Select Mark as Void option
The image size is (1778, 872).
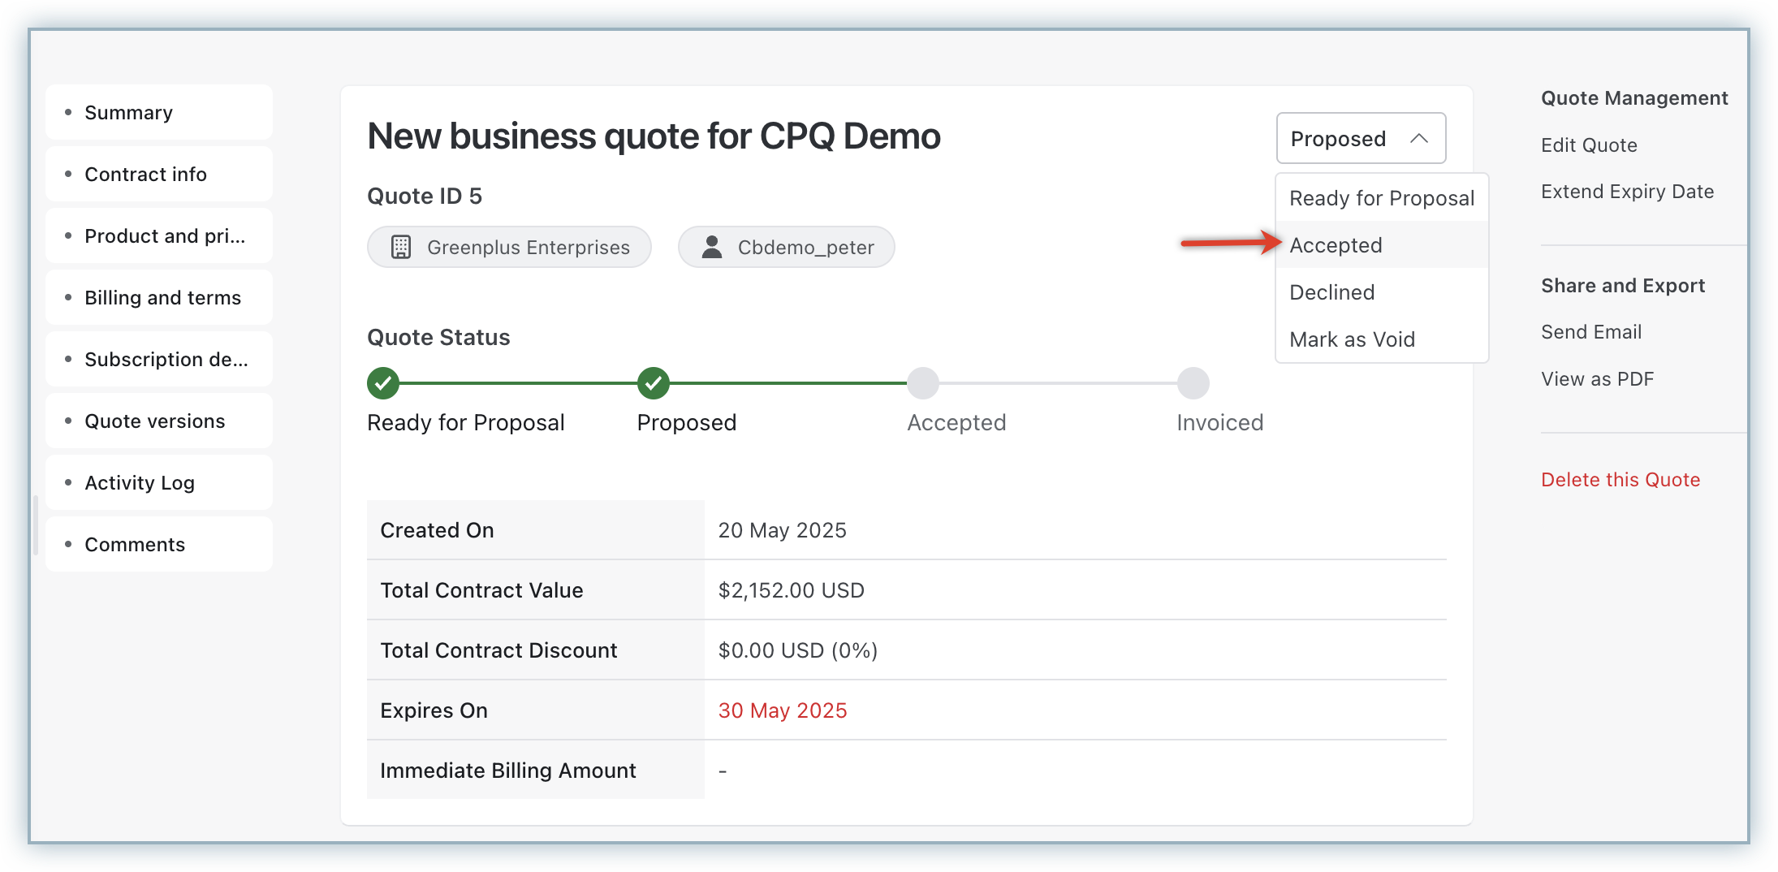coord(1352,339)
